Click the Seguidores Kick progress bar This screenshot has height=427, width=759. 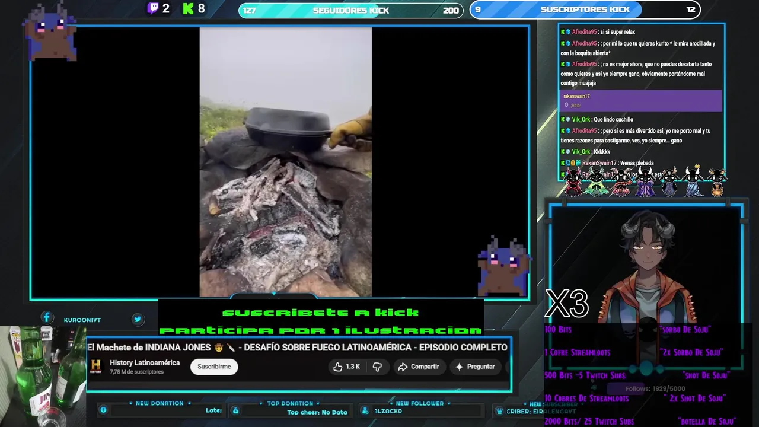click(350, 10)
